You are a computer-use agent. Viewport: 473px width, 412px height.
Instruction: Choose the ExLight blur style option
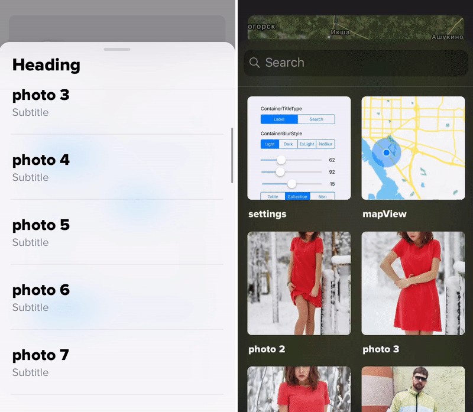(x=307, y=144)
